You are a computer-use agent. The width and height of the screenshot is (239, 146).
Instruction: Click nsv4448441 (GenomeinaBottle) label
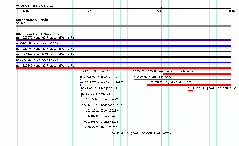pyautogui.click(x=105, y=116)
